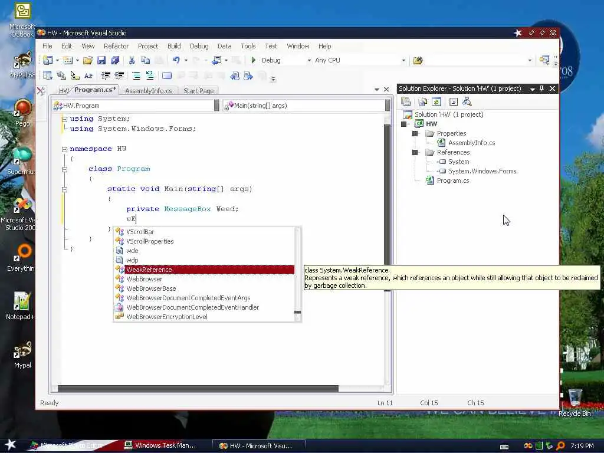Click the Decrease Indent icon

tap(106, 75)
